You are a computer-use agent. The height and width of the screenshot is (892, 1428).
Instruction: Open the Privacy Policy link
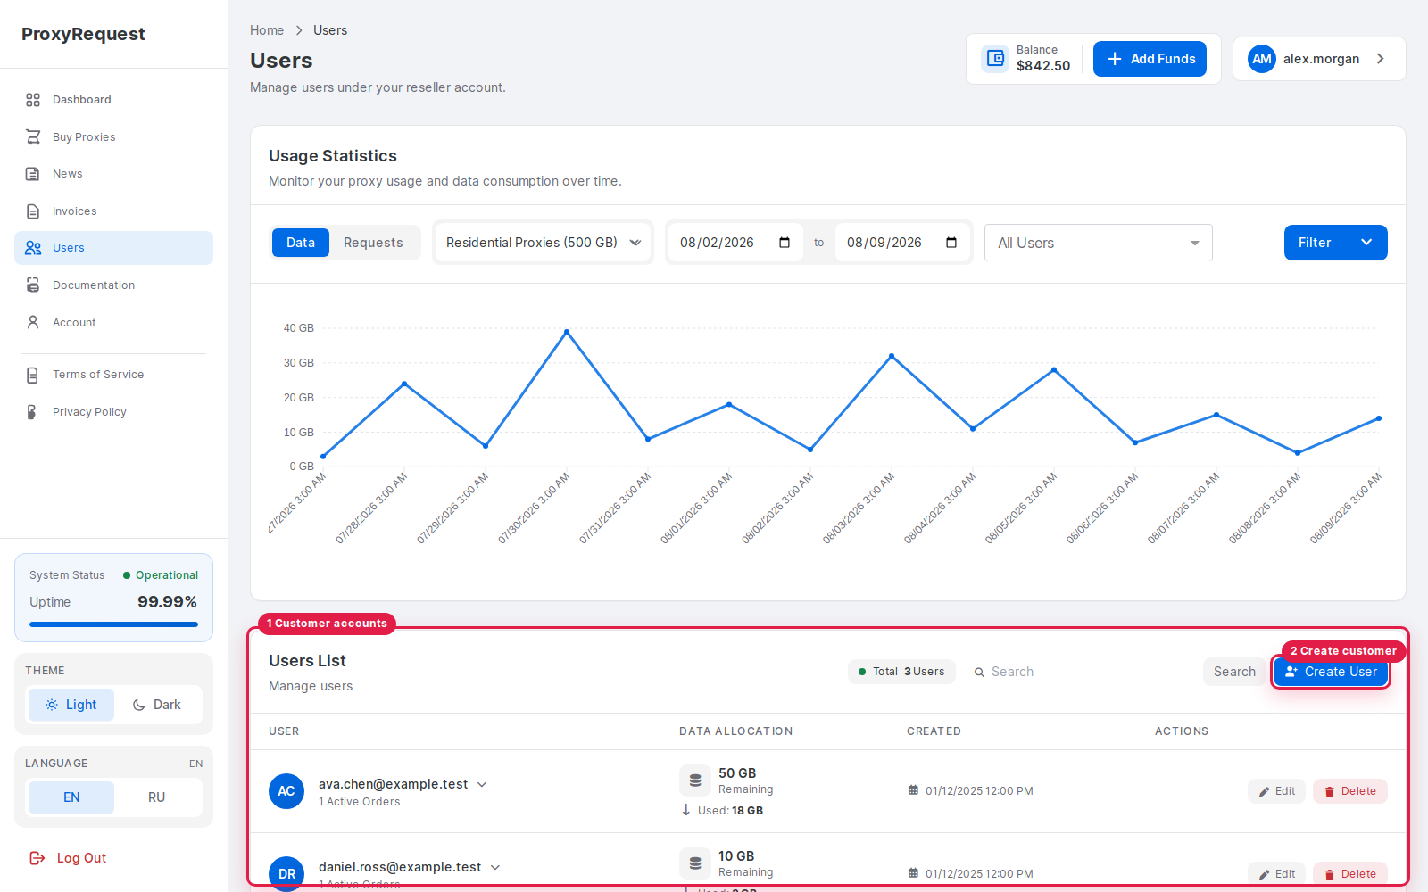click(x=113, y=412)
